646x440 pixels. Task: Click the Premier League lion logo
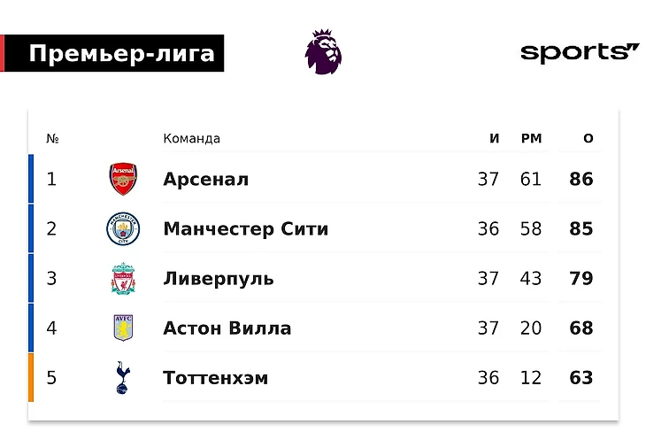(323, 52)
